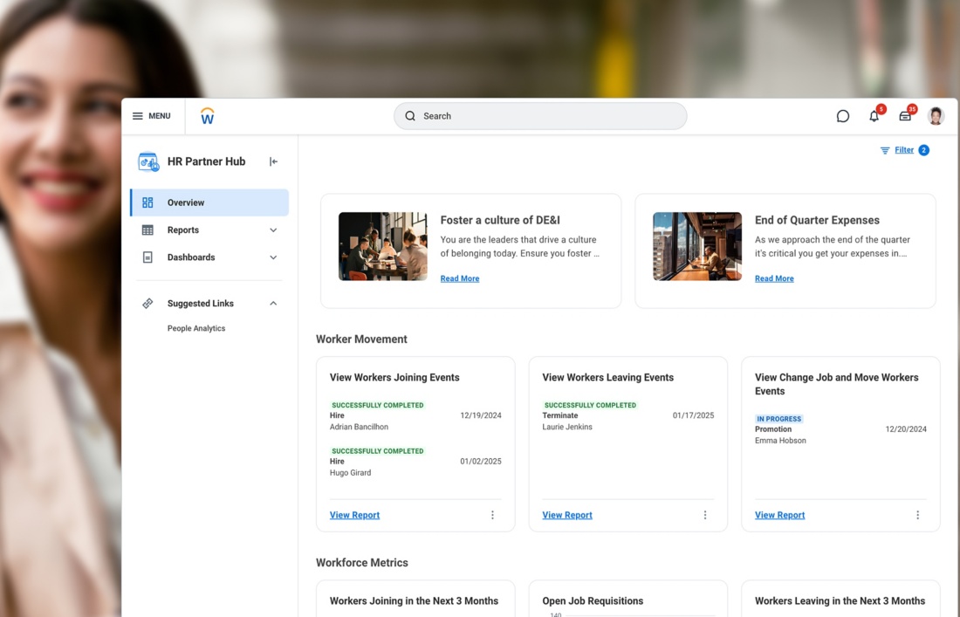Image resolution: width=960 pixels, height=617 pixels.
Task: Open more options on Workers Leaving Events card
Action: point(705,515)
